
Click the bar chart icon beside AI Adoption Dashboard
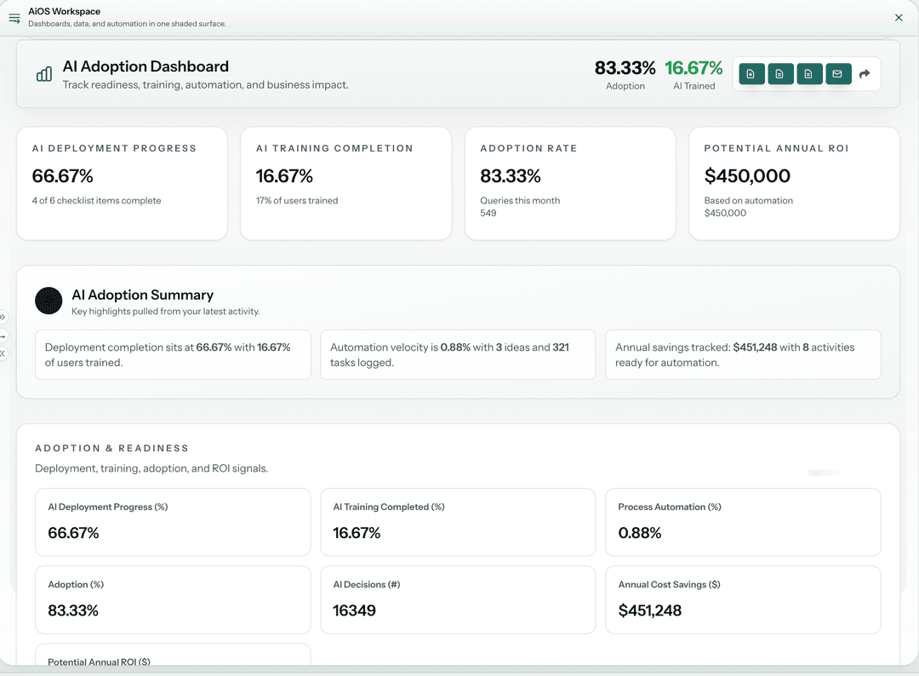(44, 74)
